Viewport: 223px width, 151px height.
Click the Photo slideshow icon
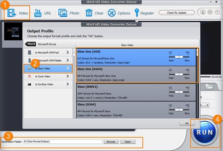pyautogui.click(x=63, y=13)
